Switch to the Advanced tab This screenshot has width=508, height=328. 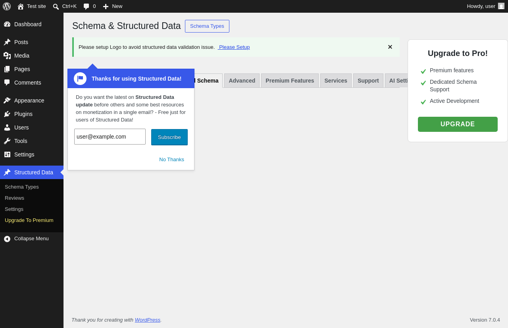pos(242,81)
